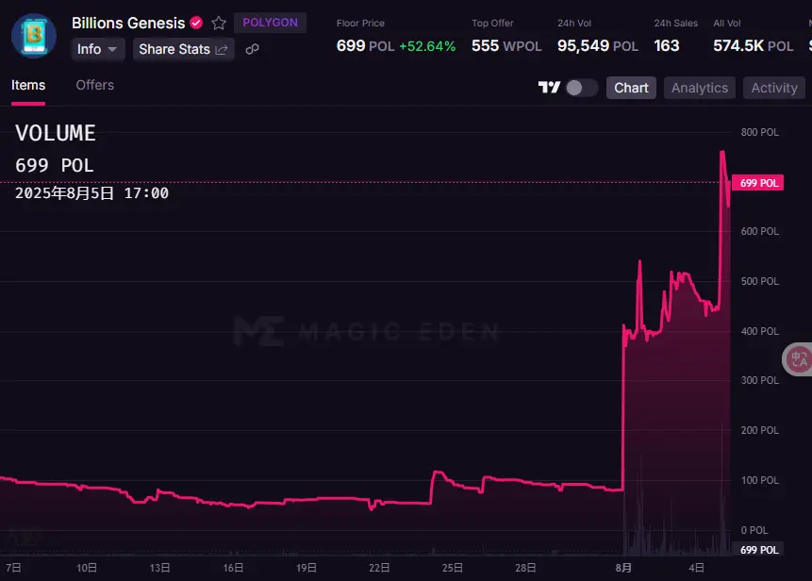The height and width of the screenshot is (581, 812).
Task: Click the Share Stats button
Action: (183, 49)
